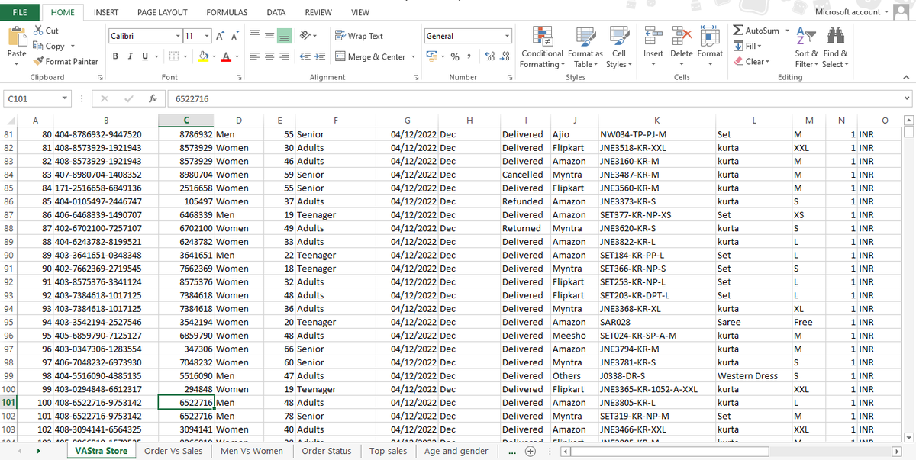Open the Men Vs Women sheet
This screenshot has width=916, height=460.
click(252, 451)
